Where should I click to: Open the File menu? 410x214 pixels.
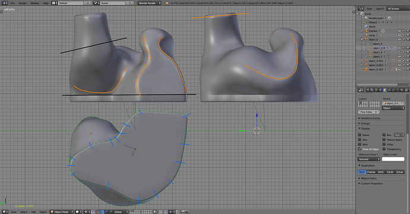coord(12,3)
